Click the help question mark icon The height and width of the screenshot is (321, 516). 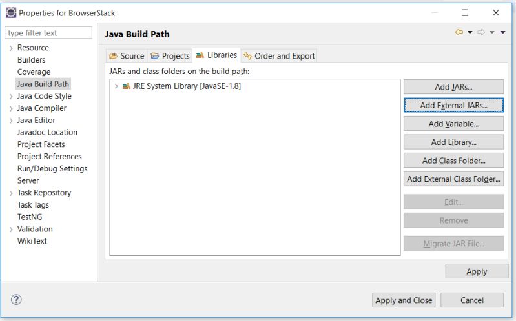pyautogui.click(x=16, y=299)
